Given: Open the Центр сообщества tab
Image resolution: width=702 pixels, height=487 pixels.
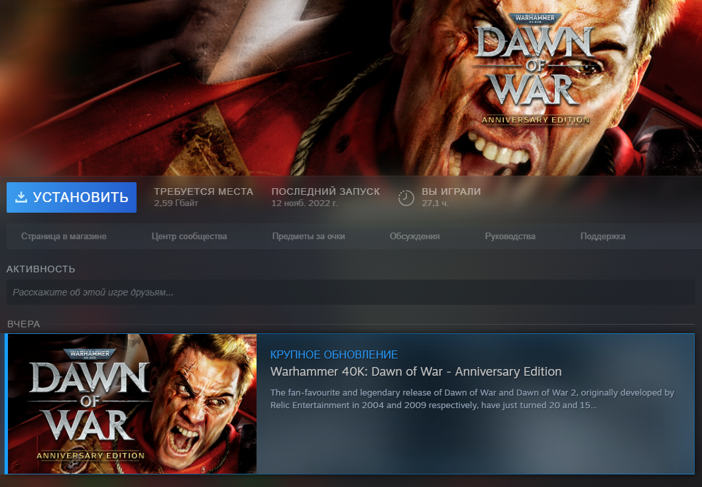Looking at the screenshot, I should click(x=189, y=237).
